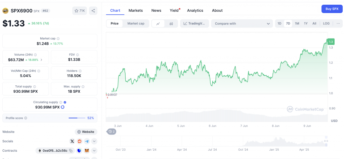Click the 36.16% (7d) price change
Viewport: 344px width, 159px height.
(x=40, y=23)
